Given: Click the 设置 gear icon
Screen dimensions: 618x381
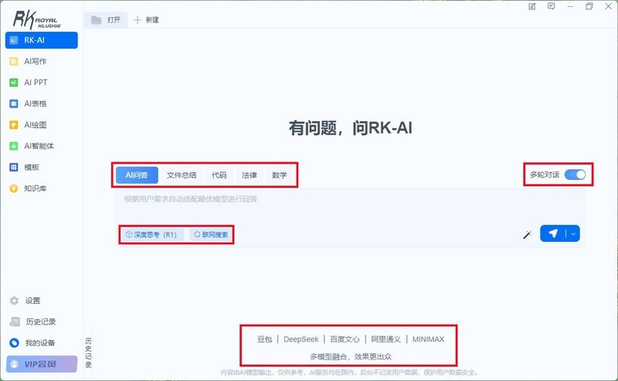Looking at the screenshot, I should (15, 301).
